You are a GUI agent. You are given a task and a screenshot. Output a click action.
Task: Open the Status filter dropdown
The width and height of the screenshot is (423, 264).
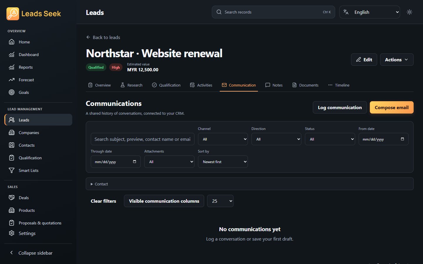330,139
